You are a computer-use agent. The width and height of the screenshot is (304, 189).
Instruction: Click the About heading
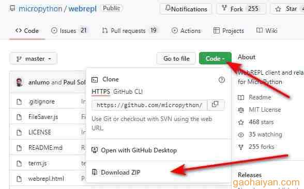click(247, 57)
